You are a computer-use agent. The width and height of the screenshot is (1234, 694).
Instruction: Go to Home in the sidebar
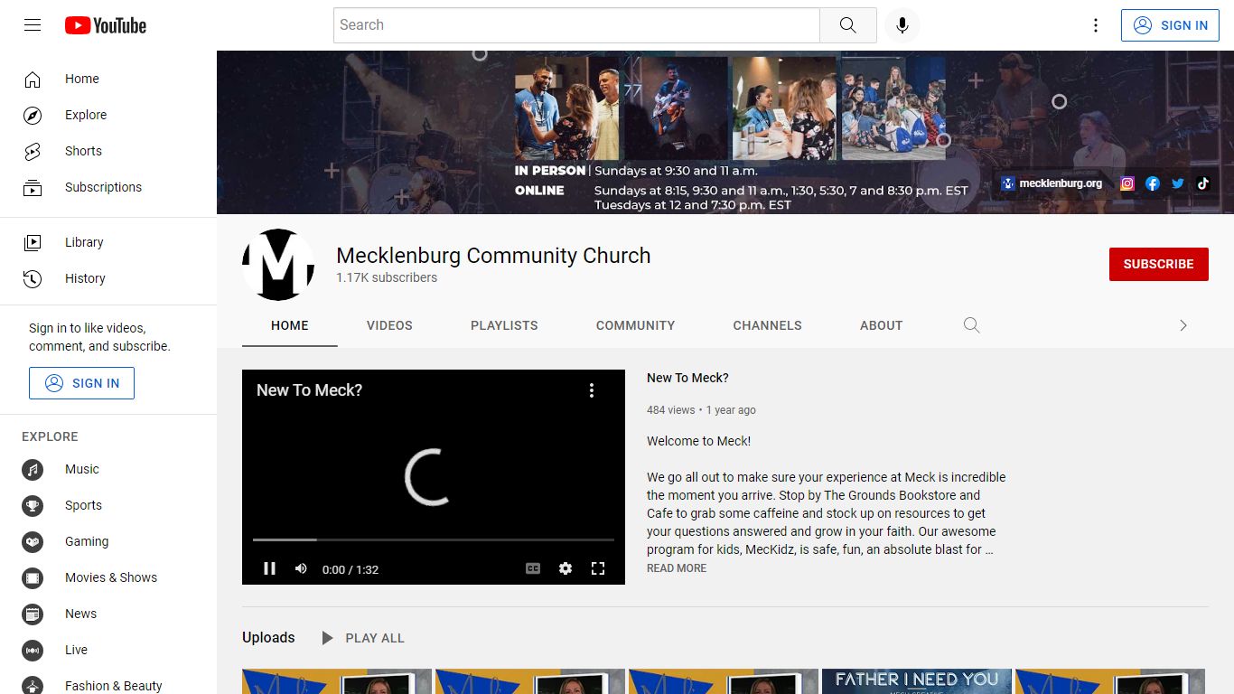click(x=108, y=79)
